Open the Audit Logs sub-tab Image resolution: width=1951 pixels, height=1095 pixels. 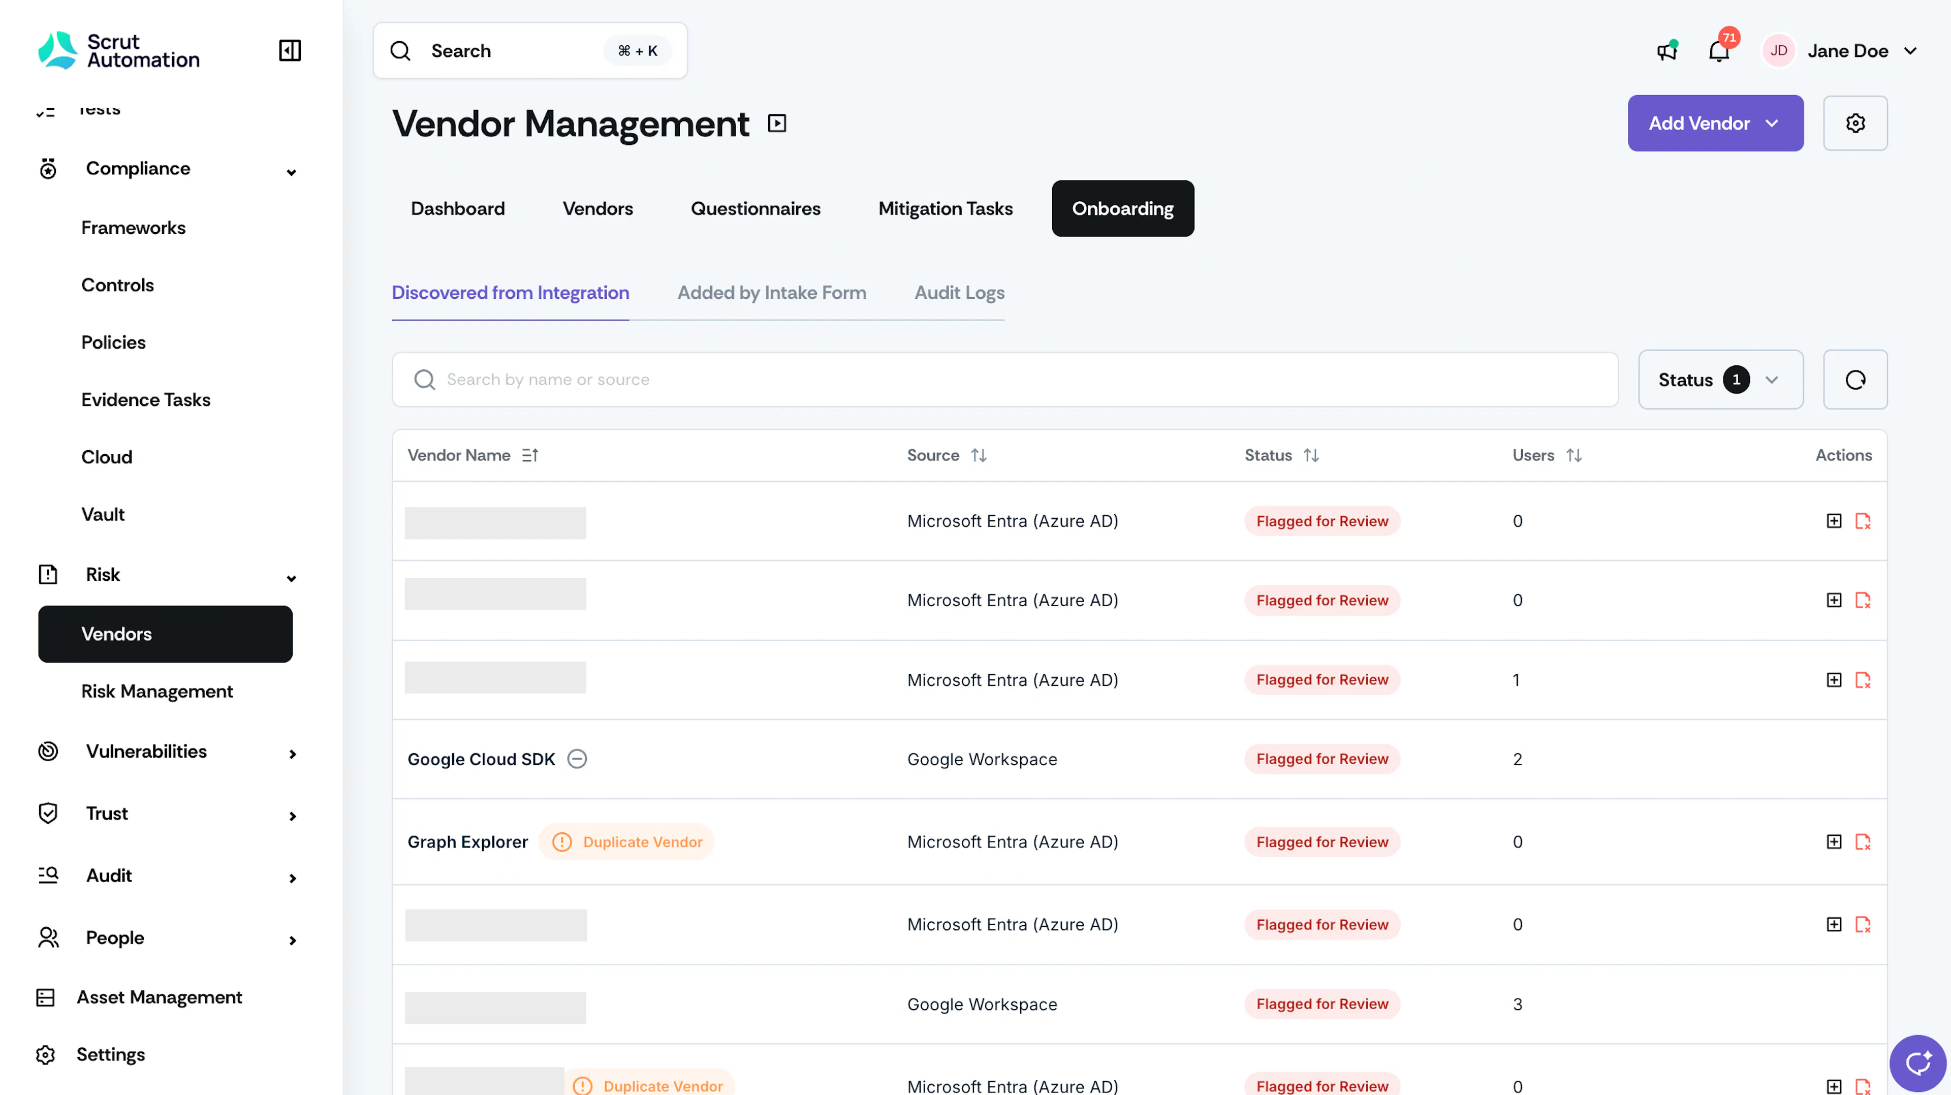959,293
